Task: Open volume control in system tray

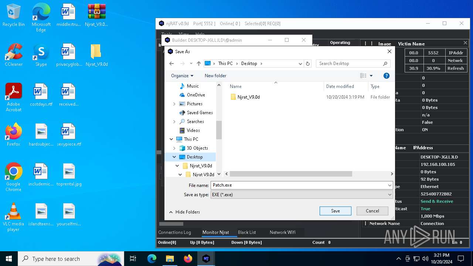Action: click(x=425, y=259)
